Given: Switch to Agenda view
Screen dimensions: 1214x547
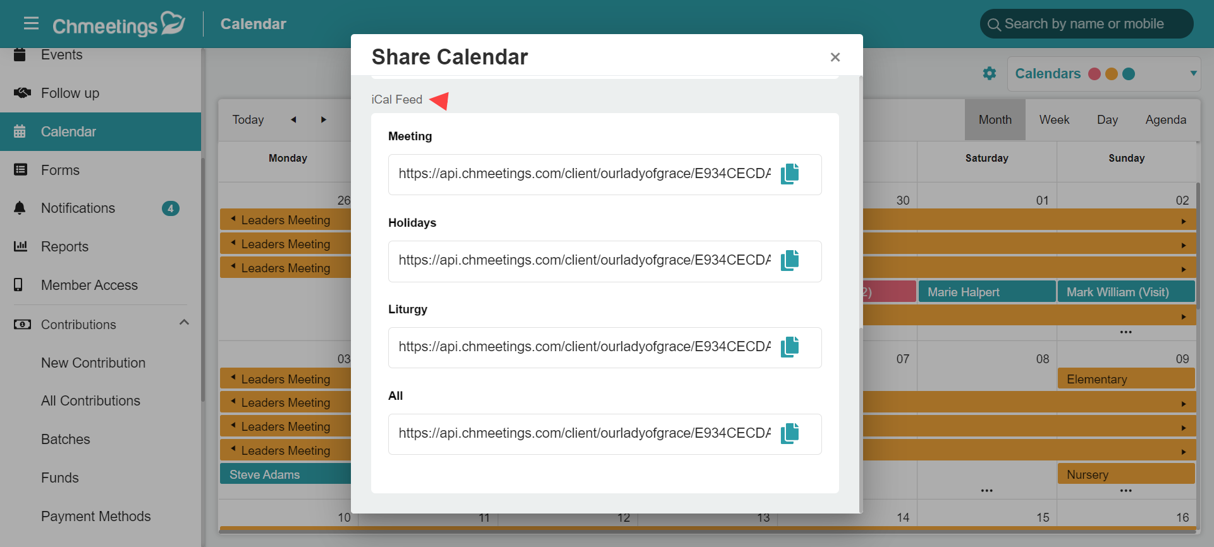Looking at the screenshot, I should (x=1165, y=119).
